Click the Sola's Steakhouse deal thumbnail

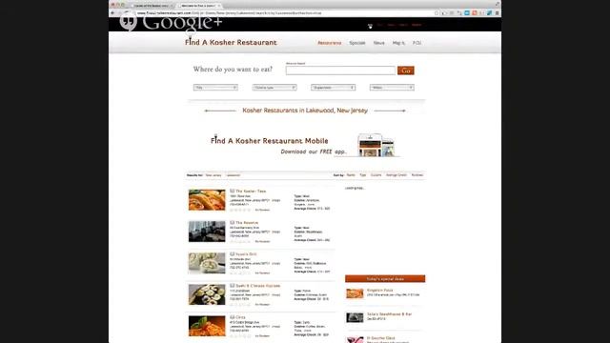coord(355,317)
